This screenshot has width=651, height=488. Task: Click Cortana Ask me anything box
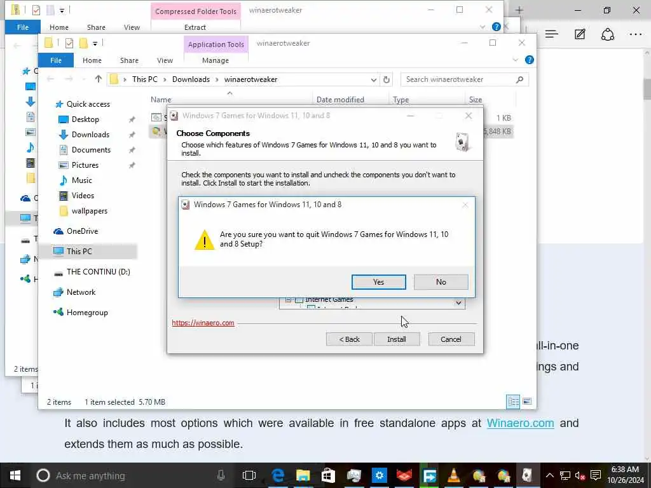point(132,475)
